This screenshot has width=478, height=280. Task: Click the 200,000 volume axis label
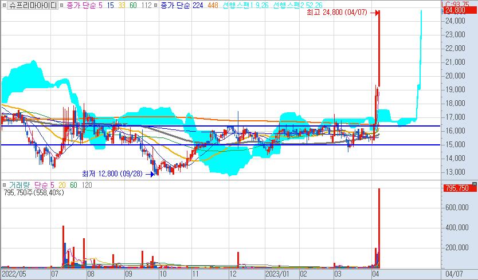pos(457,247)
